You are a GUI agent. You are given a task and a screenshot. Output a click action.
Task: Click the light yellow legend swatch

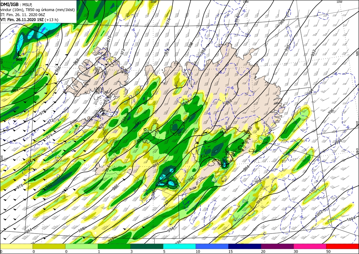click(x=16, y=246)
